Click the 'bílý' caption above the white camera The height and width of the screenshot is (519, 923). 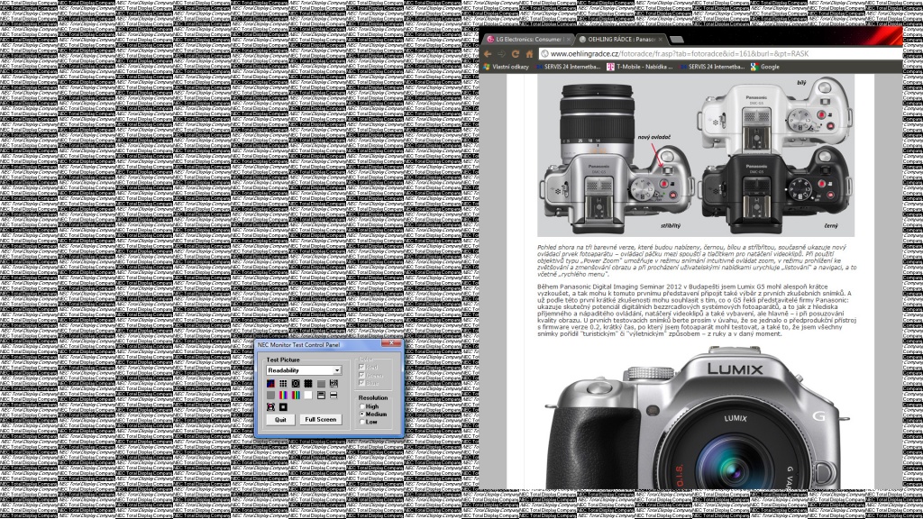(x=801, y=83)
